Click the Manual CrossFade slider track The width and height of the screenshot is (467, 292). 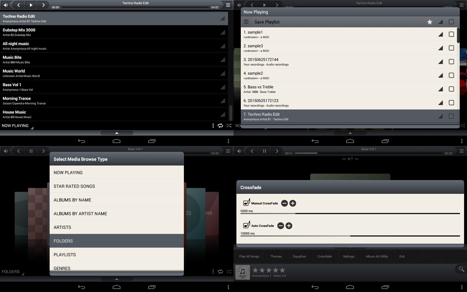point(350,214)
